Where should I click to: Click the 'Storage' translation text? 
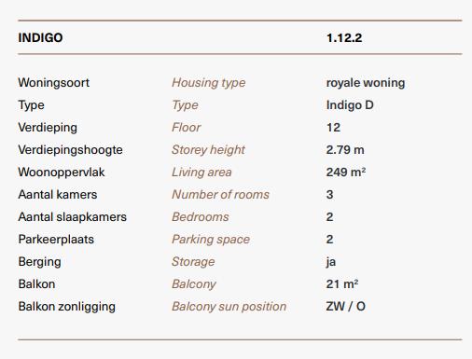coord(193,262)
